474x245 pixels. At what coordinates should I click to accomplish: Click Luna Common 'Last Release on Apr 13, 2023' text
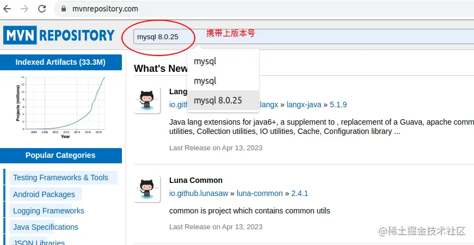(x=216, y=227)
